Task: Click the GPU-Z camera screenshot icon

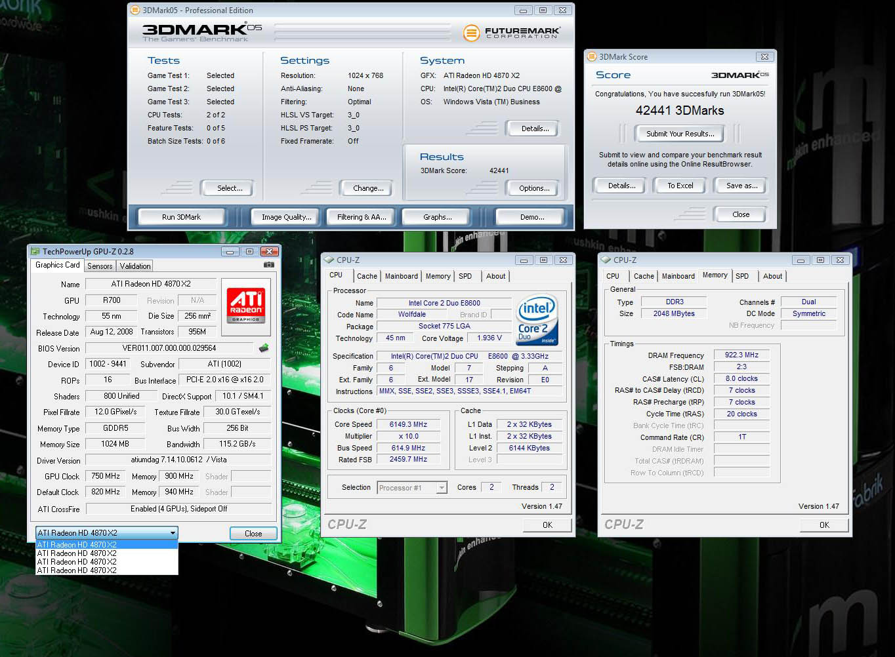Action: (269, 265)
